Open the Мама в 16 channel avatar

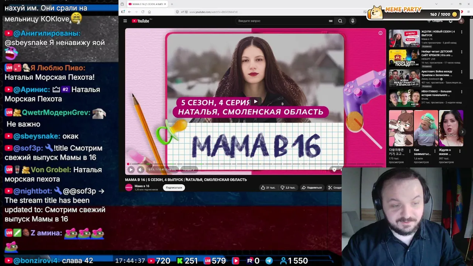point(129,188)
